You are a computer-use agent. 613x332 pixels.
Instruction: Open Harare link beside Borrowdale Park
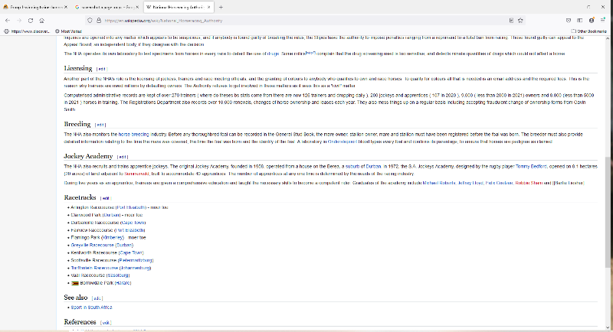coord(123,283)
